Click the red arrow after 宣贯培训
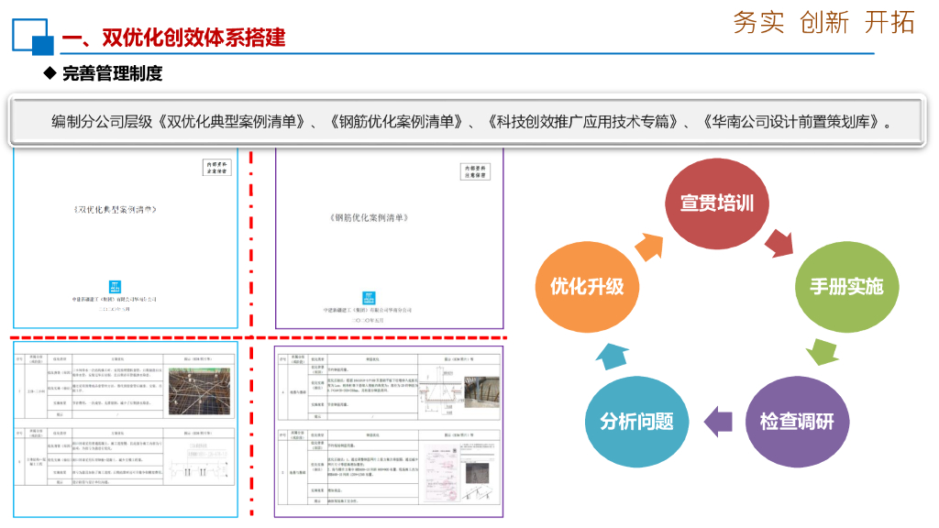Screen dimensions: 939x528 [x=779, y=243]
